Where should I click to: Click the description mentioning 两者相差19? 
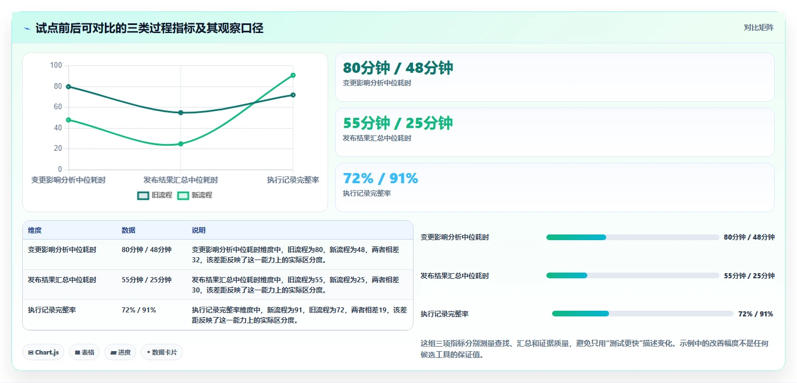(x=299, y=315)
